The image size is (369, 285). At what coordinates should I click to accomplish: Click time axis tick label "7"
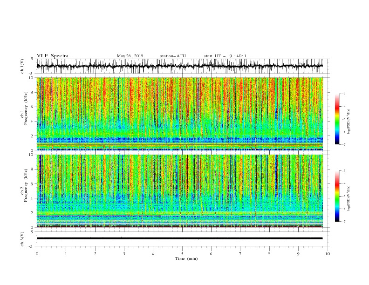tap(240, 254)
